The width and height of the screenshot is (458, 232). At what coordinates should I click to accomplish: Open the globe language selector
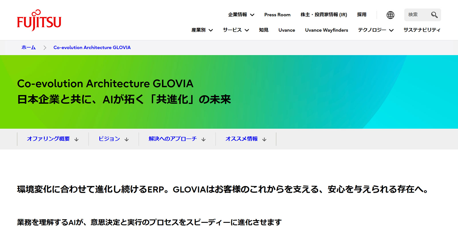(390, 15)
